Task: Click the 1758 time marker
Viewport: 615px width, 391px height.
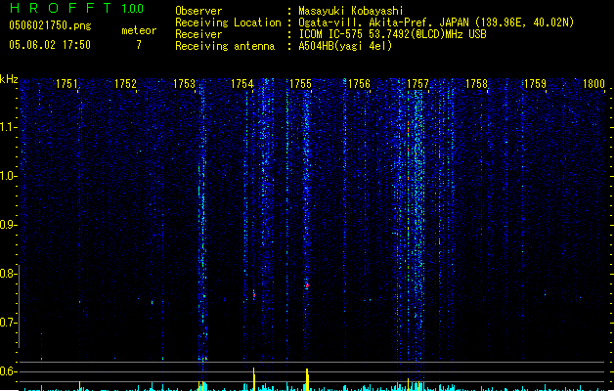Action: (x=476, y=84)
